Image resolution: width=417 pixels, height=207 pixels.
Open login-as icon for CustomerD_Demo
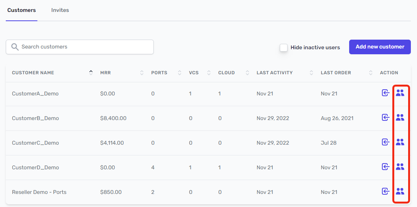click(x=386, y=167)
